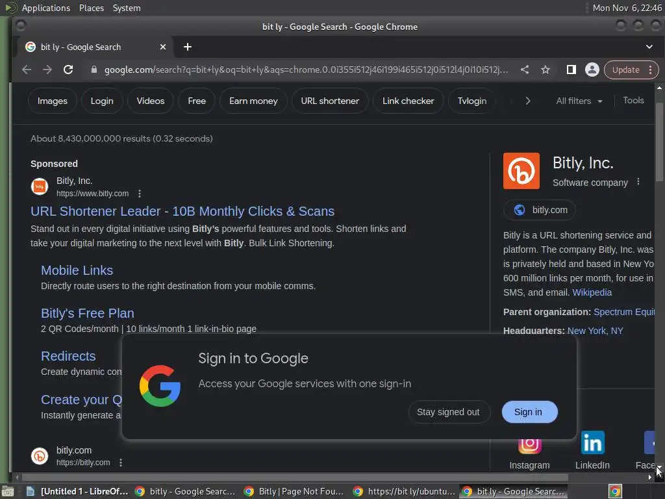This screenshot has width=665, height=499.
Task: Switch to 'Bitly | Page Not Found' taskbar window
Action: (x=294, y=491)
